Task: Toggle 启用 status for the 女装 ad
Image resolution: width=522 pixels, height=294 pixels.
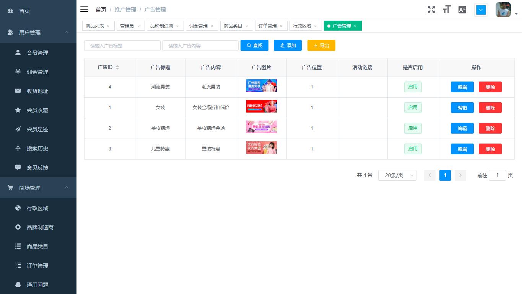Action: coord(413,108)
